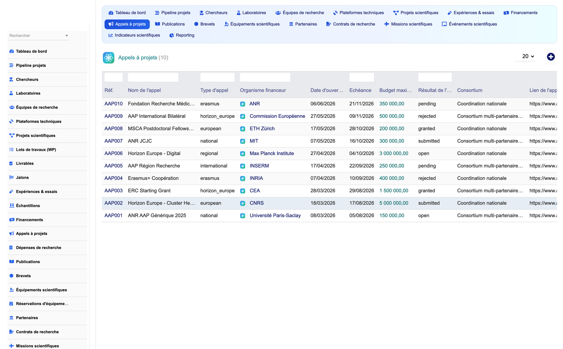Click the Financements money icon in sidebar
Viewport: 563px width, 349px height.
[12, 220]
